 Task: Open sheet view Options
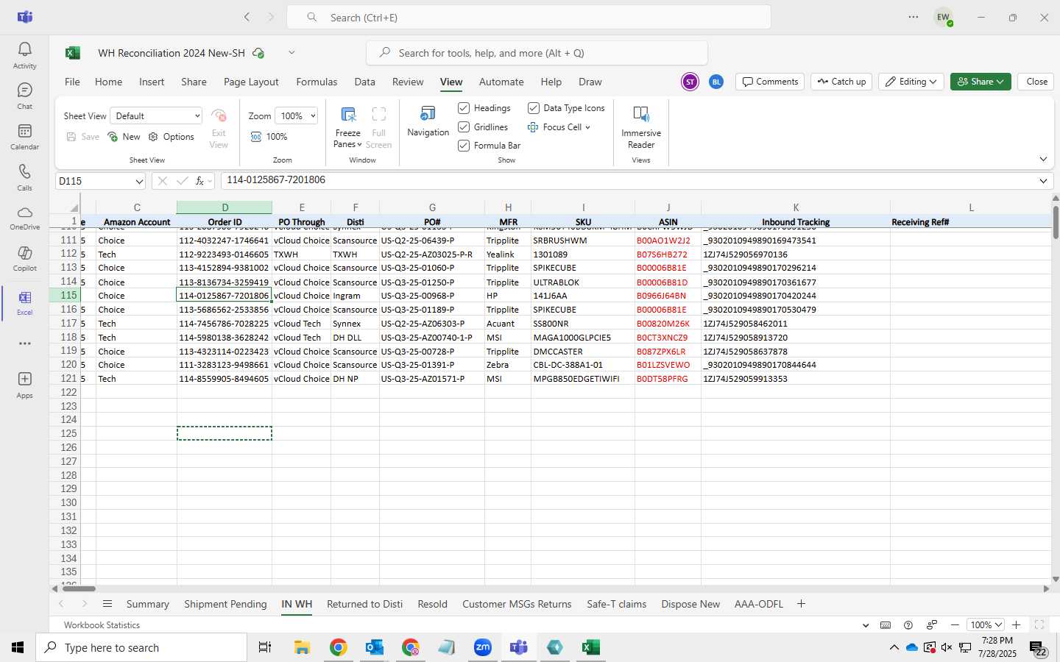pyautogui.click(x=172, y=137)
